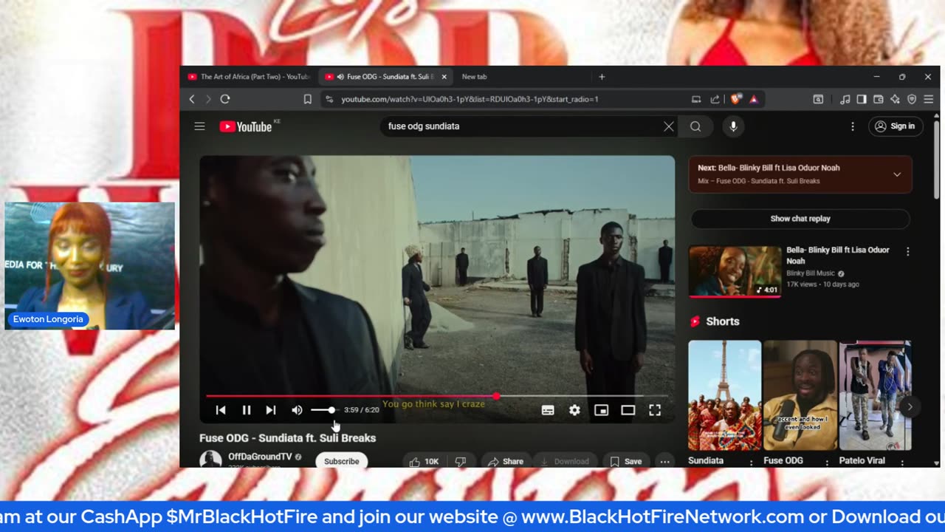The width and height of the screenshot is (945, 532).
Task: Toggle subtitles/closed captions in the player
Action: click(x=548, y=410)
